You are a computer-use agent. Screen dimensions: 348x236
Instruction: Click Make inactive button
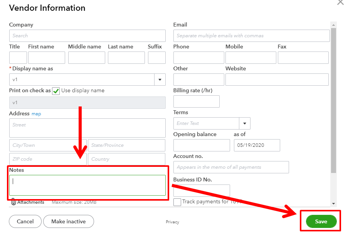coord(69,221)
